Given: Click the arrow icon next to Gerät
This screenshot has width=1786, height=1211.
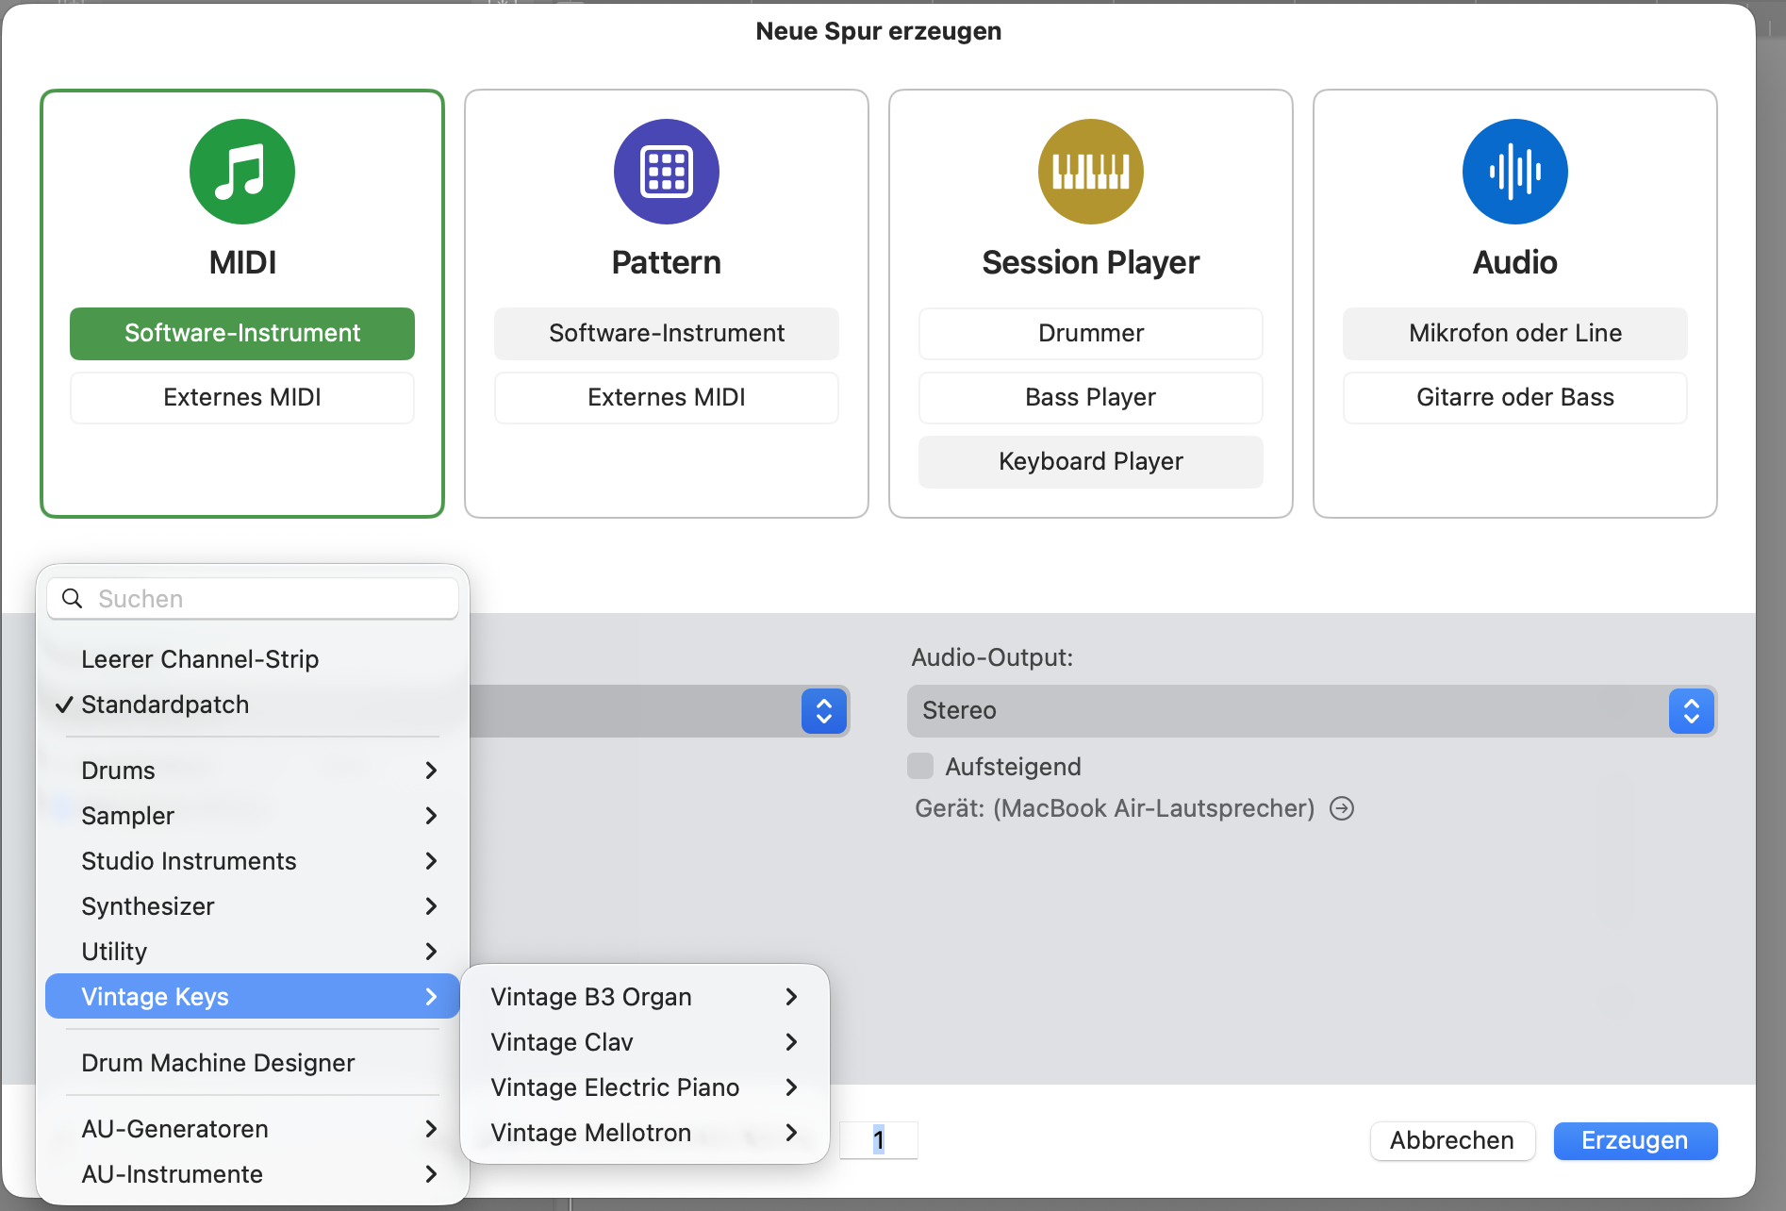Looking at the screenshot, I should 1341,808.
